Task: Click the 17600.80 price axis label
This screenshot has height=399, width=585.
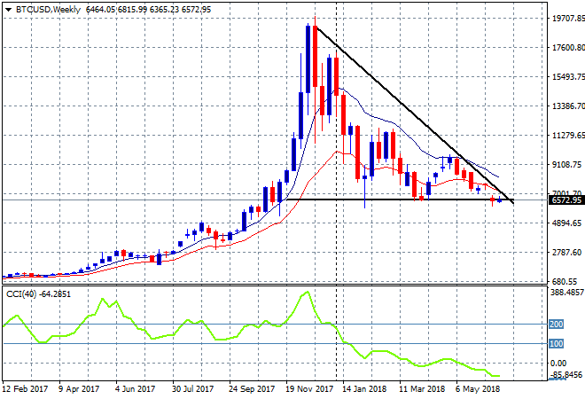Action: click(x=568, y=47)
